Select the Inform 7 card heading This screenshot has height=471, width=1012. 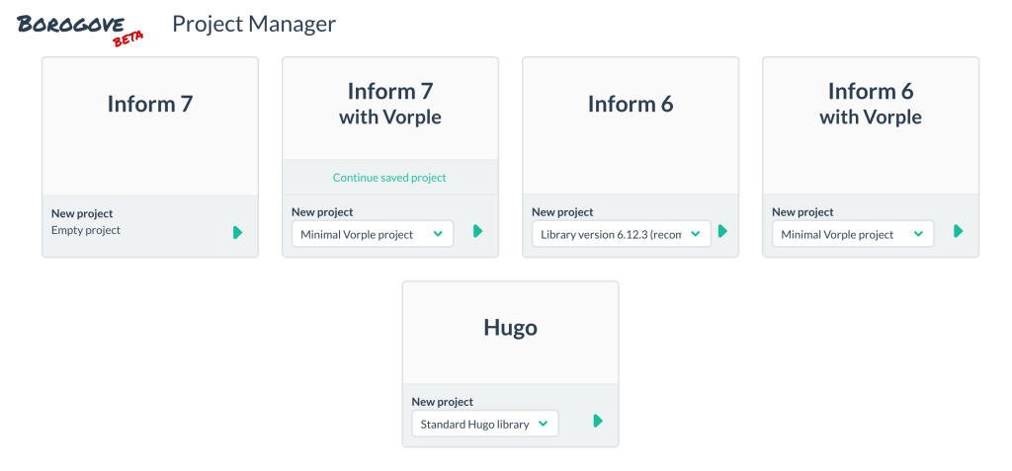click(x=149, y=104)
